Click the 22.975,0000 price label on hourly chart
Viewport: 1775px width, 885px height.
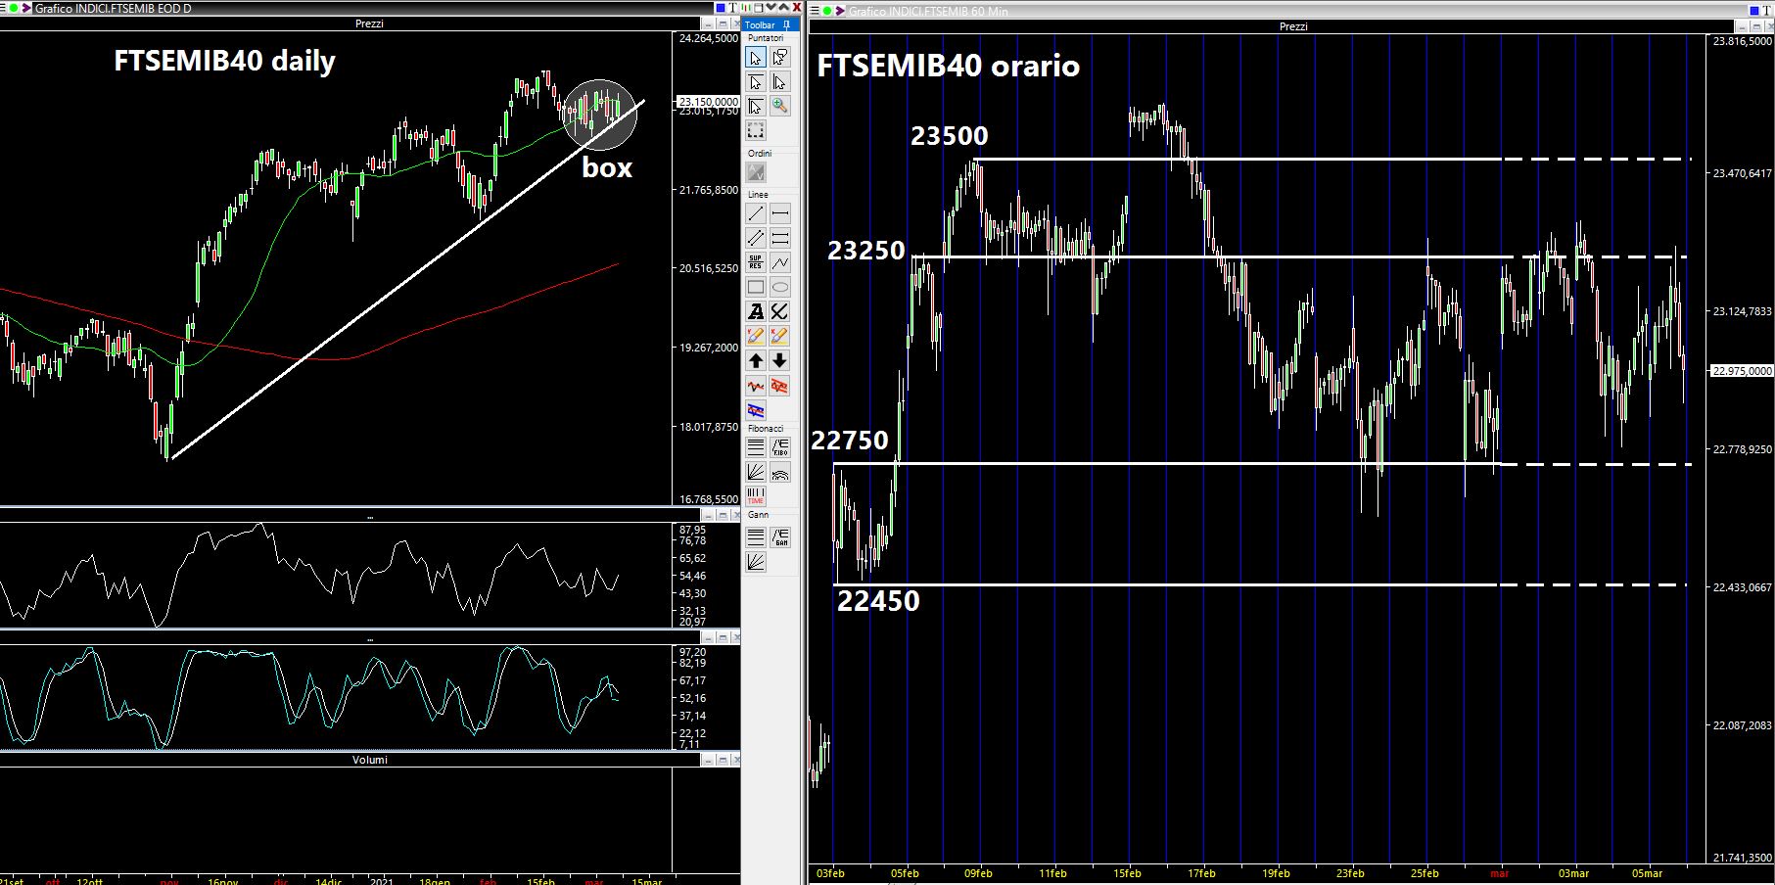click(1741, 371)
